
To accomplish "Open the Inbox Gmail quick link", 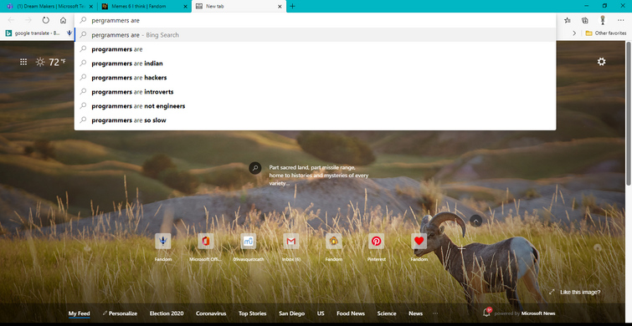I will [291, 241].
